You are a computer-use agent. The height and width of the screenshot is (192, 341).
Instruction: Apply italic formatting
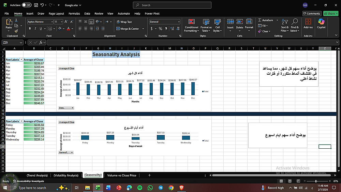35,29
